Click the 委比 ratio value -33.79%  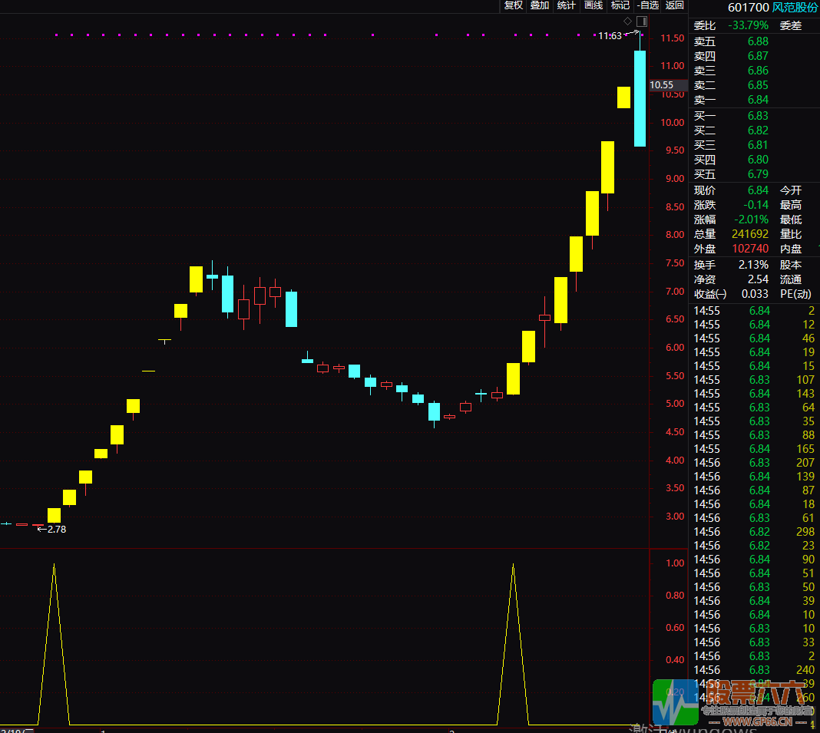746,25
